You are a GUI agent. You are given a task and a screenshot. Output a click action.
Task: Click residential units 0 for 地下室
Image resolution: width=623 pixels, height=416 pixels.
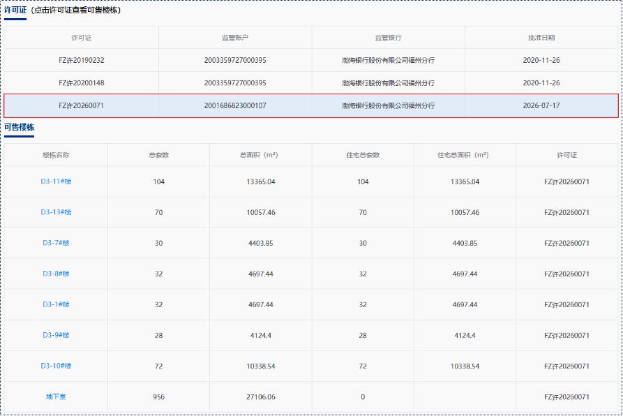(363, 396)
